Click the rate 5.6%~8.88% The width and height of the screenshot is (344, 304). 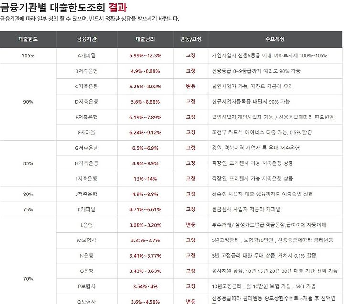click(145, 102)
